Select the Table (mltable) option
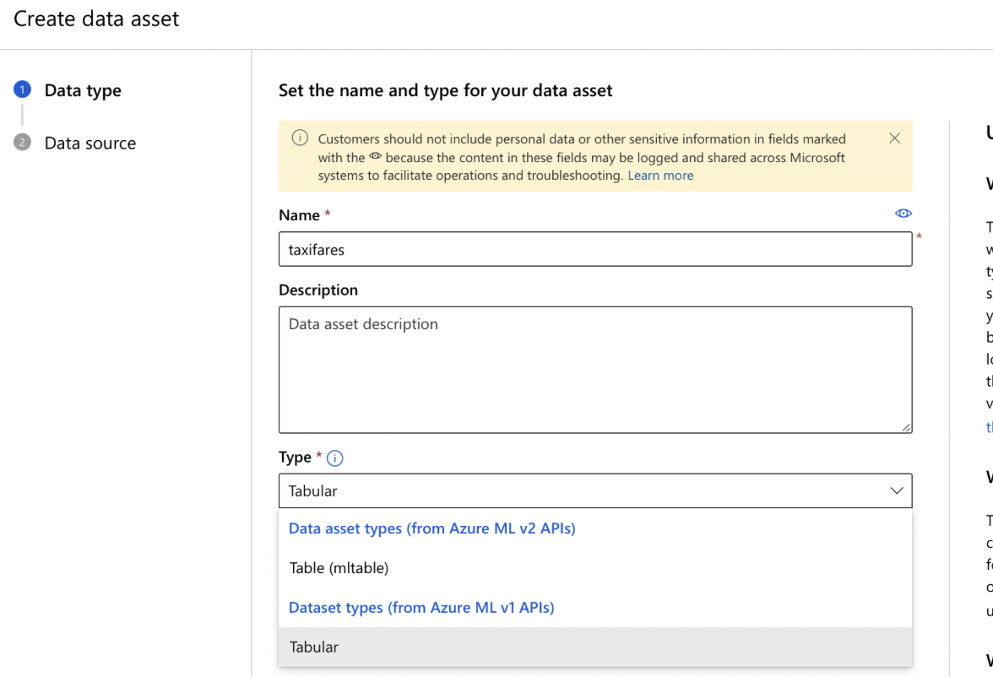 point(339,568)
